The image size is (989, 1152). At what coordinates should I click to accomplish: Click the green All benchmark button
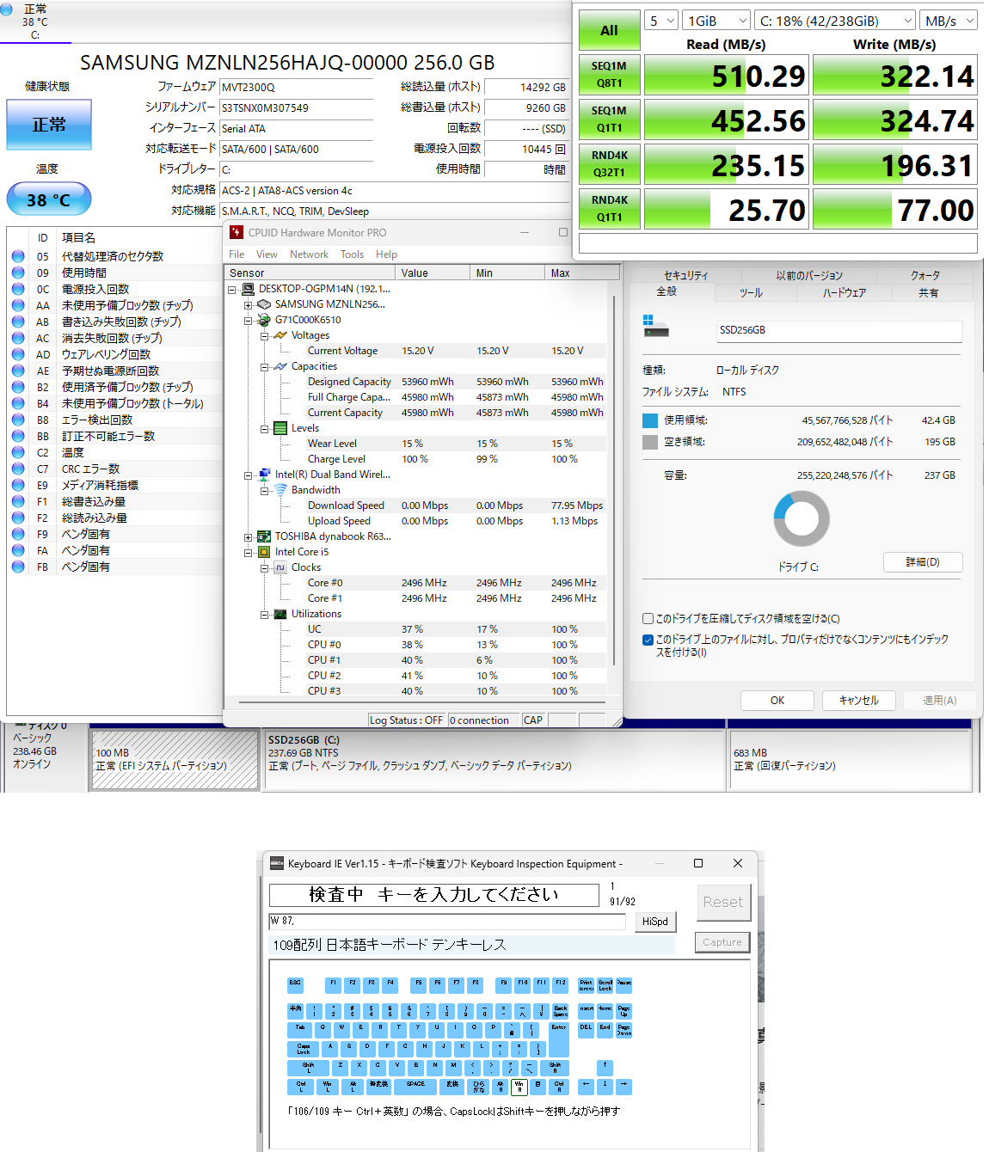point(609,31)
